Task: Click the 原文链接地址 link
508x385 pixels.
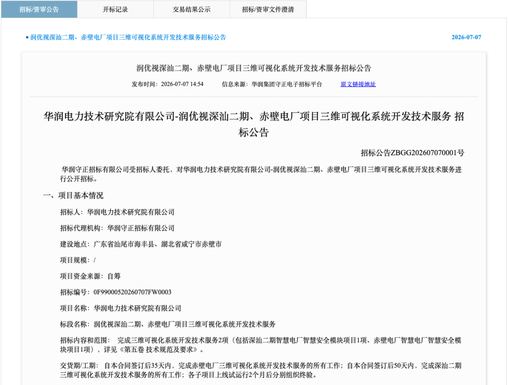Action: tap(358, 84)
